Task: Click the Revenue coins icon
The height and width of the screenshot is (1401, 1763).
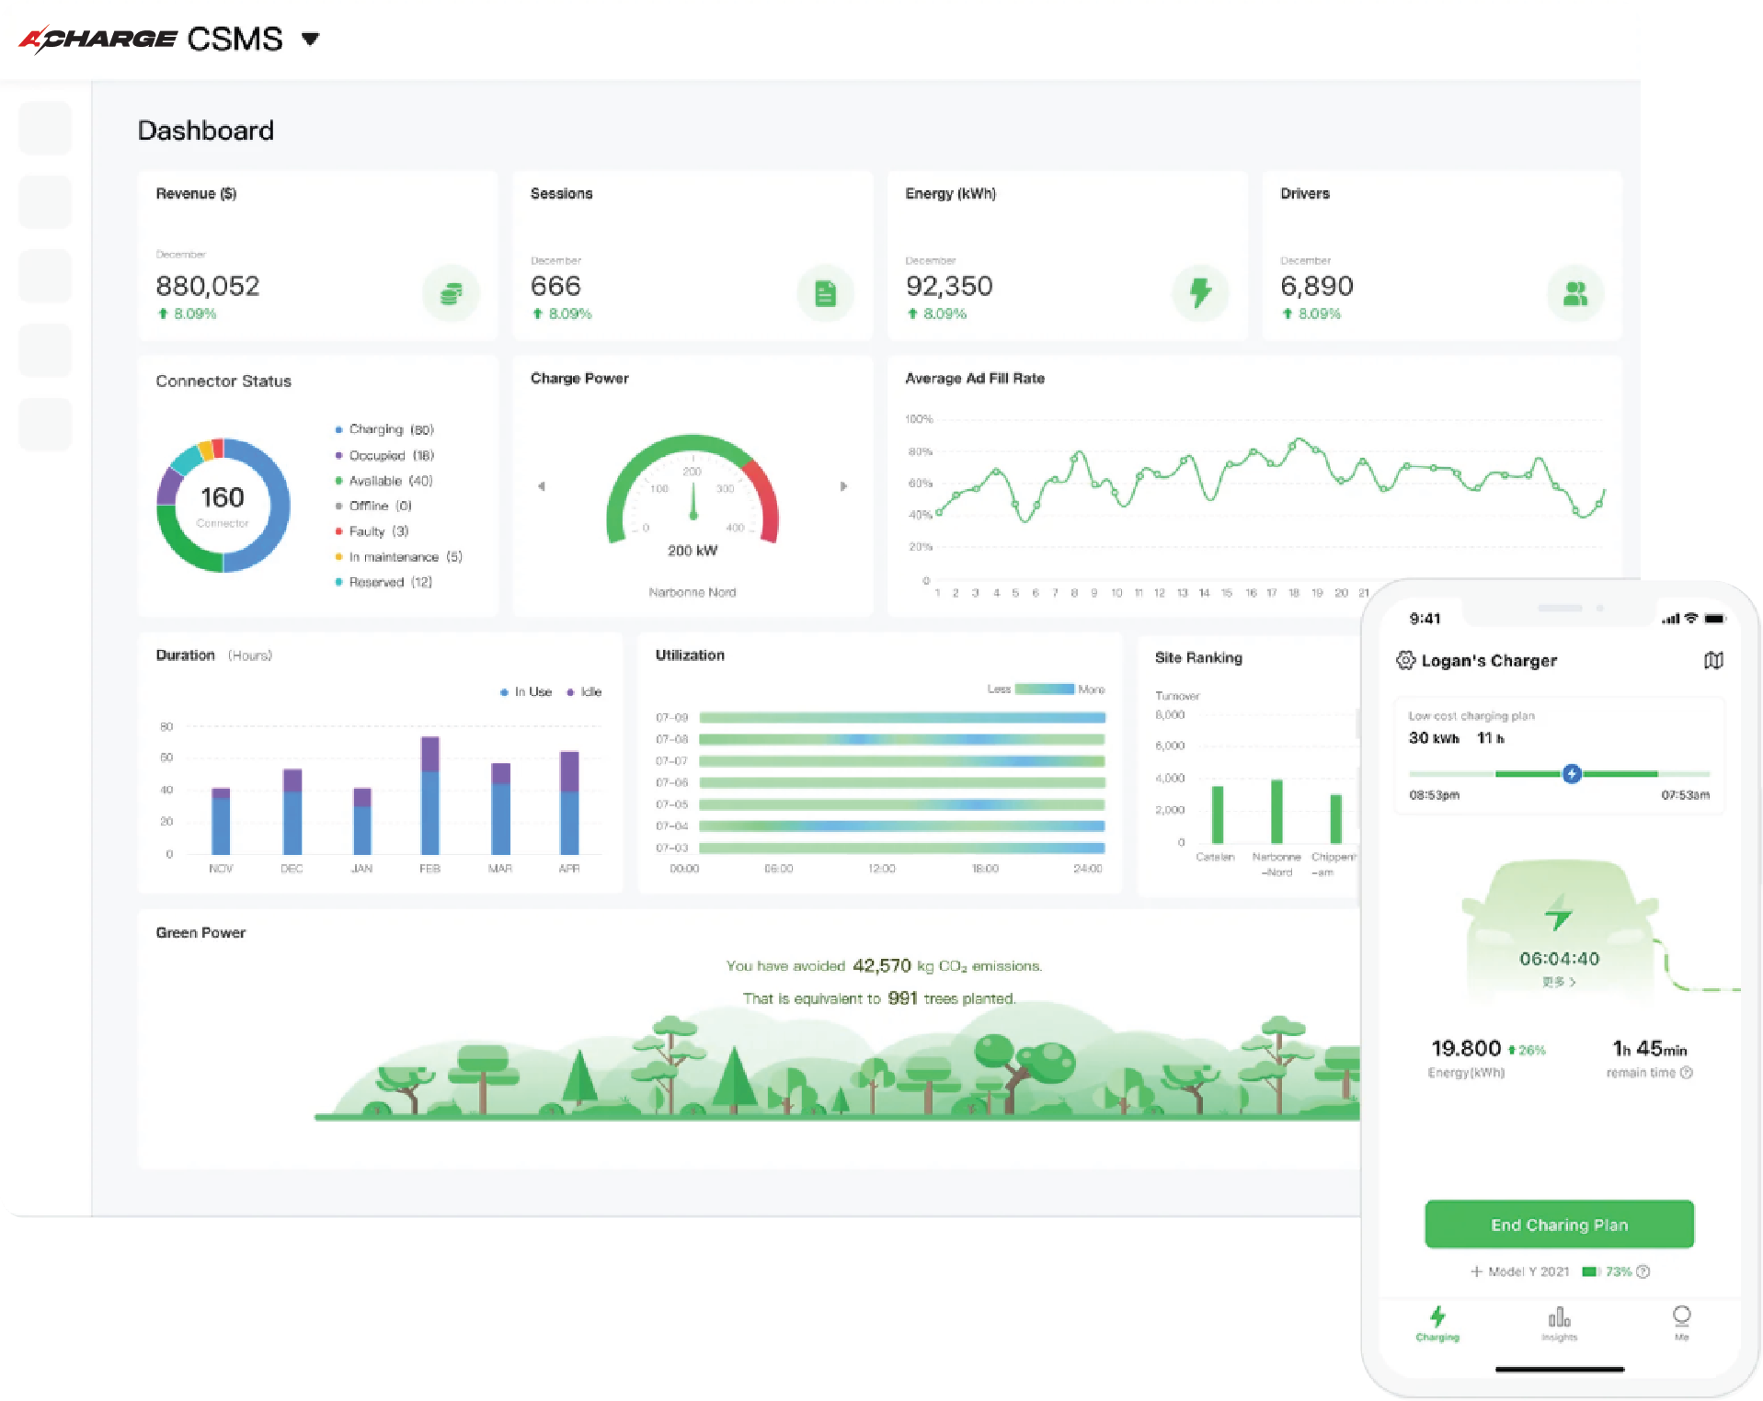Action: click(x=451, y=293)
